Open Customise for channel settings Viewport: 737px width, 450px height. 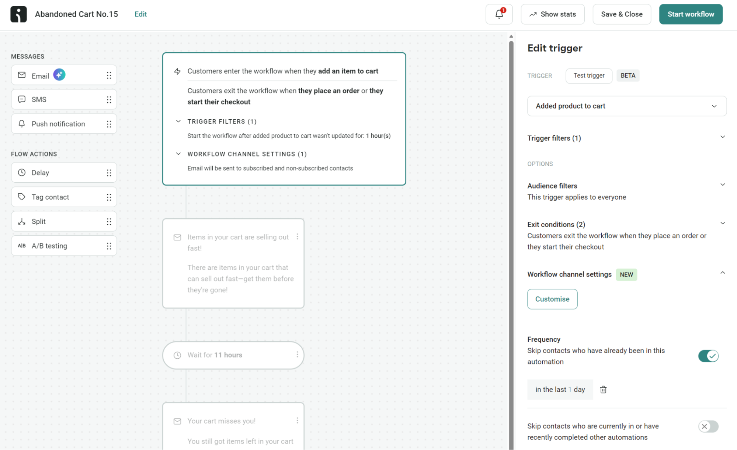[552, 299]
